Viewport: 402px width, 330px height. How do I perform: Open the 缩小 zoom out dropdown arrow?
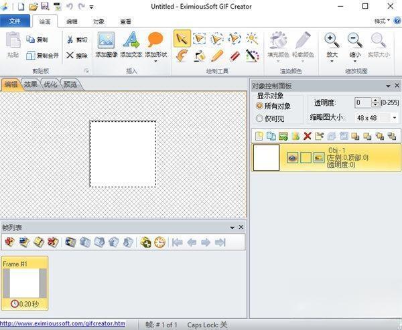pyautogui.click(x=355, y=61)
